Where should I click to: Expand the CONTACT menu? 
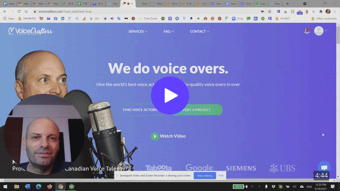coord(200,31)
